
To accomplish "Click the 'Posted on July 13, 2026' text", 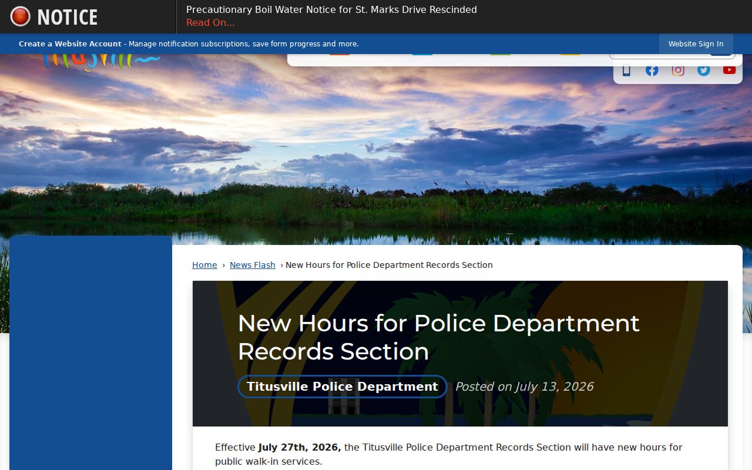I will (x=524, y=387).
